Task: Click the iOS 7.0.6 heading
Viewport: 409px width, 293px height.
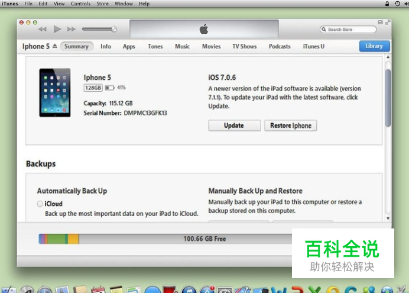Action: pos(222,78)
